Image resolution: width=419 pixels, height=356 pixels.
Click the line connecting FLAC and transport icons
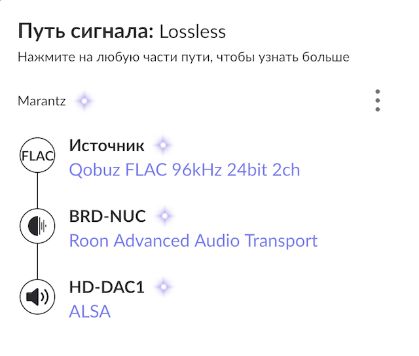coord(37,191)
